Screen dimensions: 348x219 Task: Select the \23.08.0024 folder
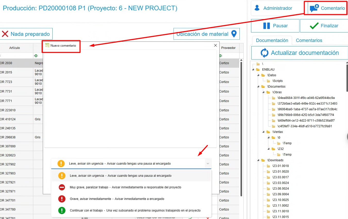[280, 189]
